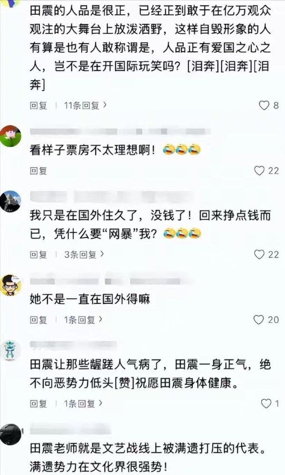Open the castle avatar profile
Image resolution: width=285 pixels, height=475 pixels.
[11, 201]
